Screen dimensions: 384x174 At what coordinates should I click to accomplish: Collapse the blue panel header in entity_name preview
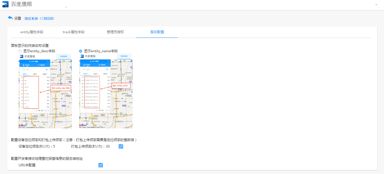point(108,61)
